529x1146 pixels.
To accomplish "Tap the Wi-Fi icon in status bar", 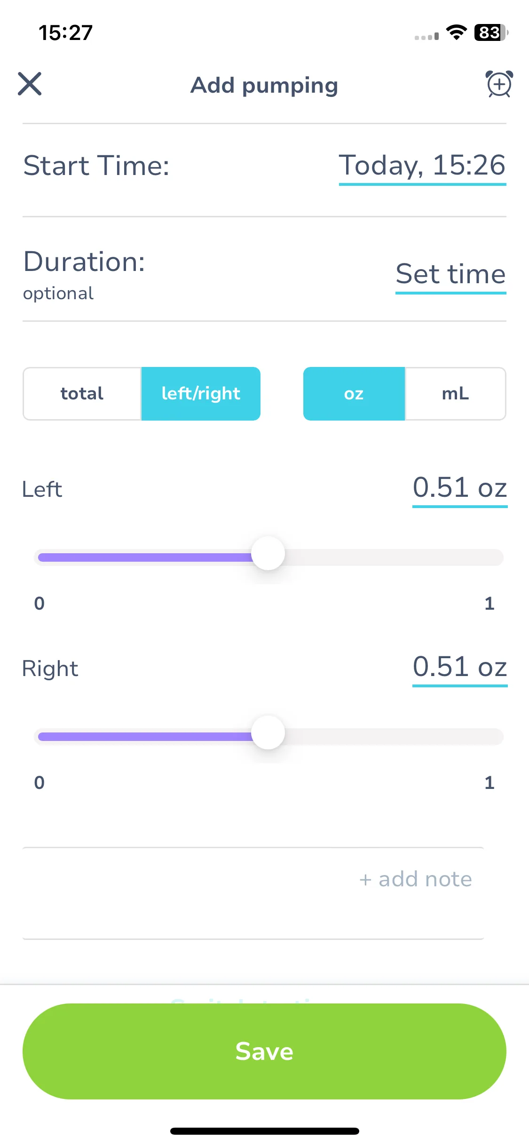I will coord(456,32).
